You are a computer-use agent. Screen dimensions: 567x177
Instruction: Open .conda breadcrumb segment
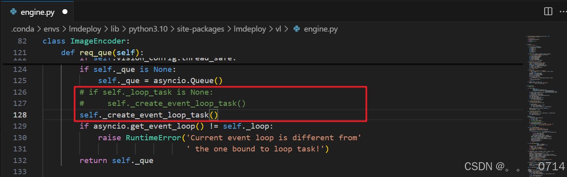click(x=23, y=29)
